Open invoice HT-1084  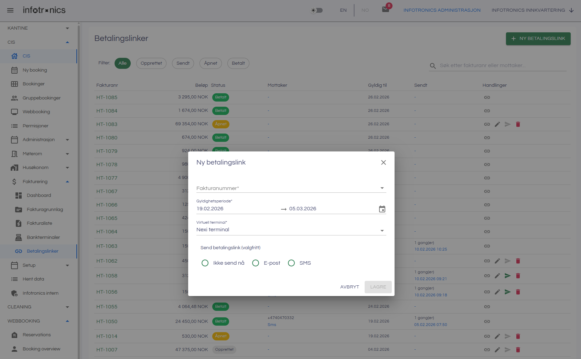pos(107,111)
